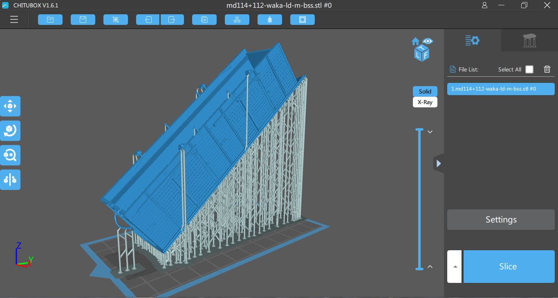Click the Undo left-arrow toolbar button
558x298 pixels.
[148, 20]
